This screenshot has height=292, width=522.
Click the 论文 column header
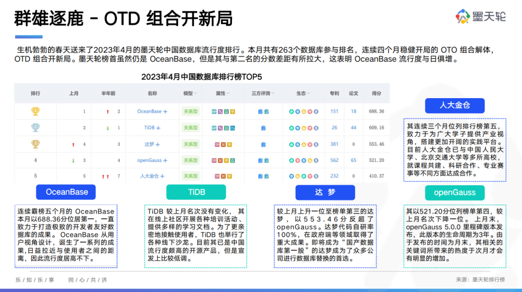pyautogui.click(x=353, y=94)
